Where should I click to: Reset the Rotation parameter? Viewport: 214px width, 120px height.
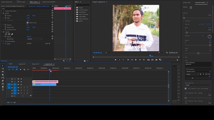52,25
